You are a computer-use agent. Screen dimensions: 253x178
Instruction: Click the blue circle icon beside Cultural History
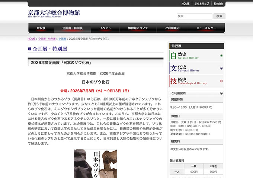tap(221, 68)
